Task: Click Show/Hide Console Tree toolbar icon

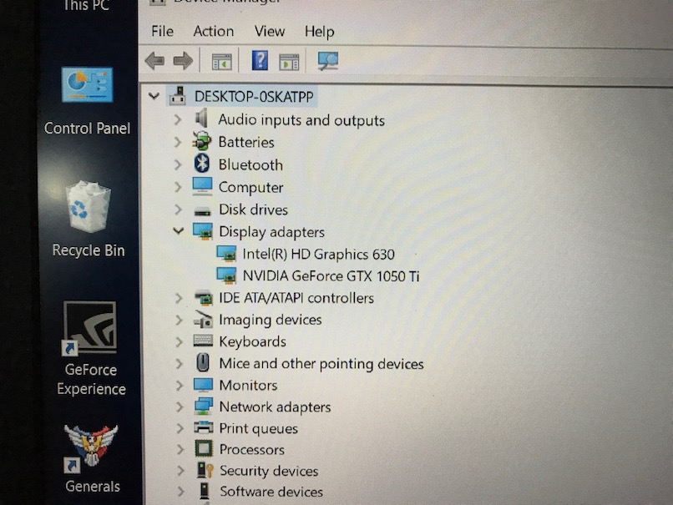Action: coord(222,62)
